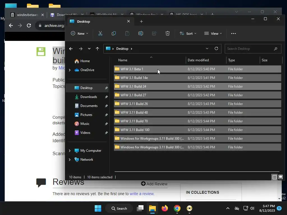This screenshot has width=287, height=215.
Task: Click Add Review on archive.org page
Action: click(154, 184)
